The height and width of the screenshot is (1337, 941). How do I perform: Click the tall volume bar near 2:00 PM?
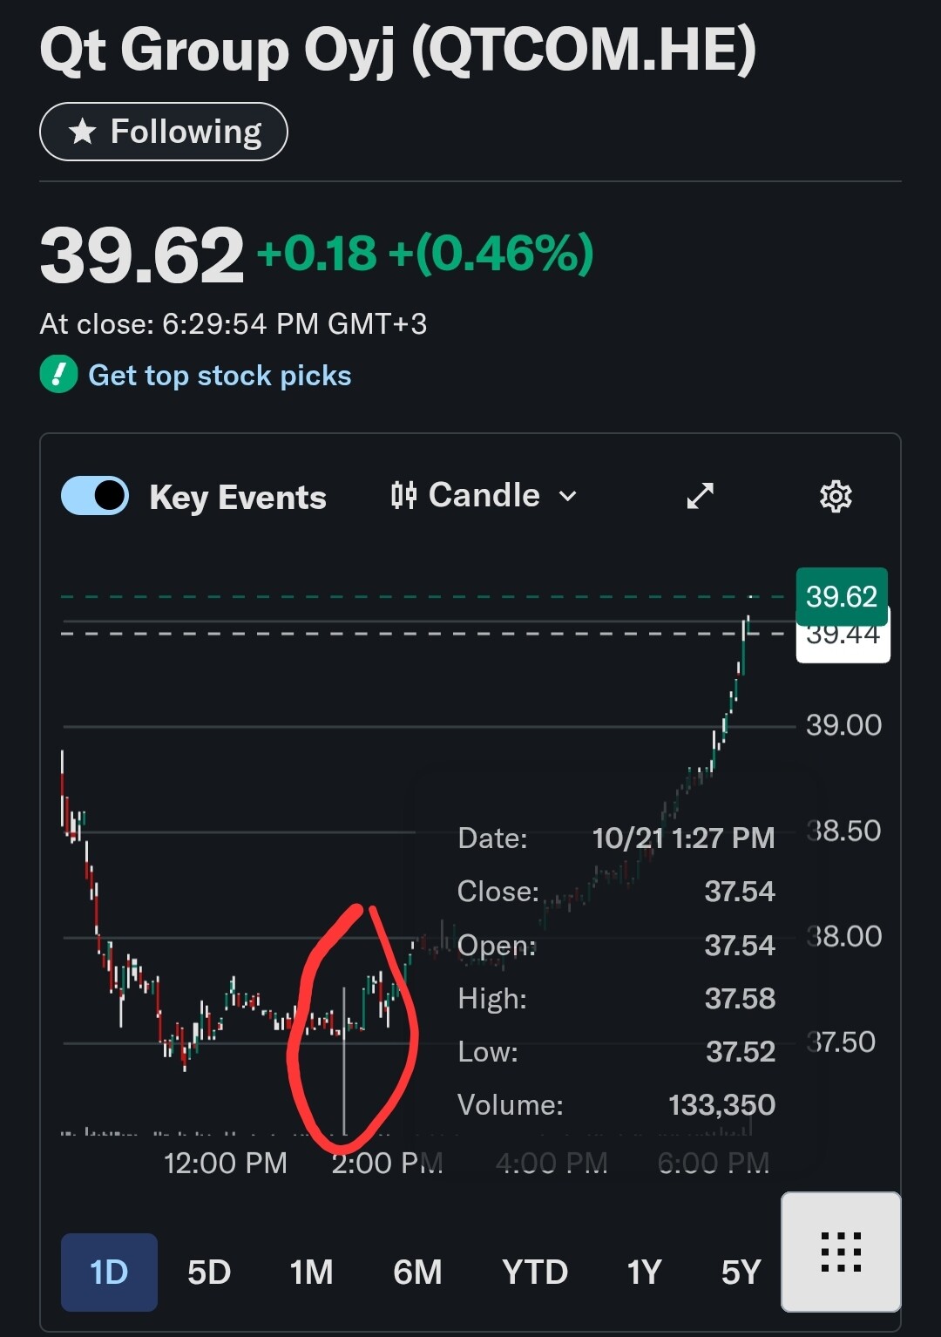coord(344,1063)
